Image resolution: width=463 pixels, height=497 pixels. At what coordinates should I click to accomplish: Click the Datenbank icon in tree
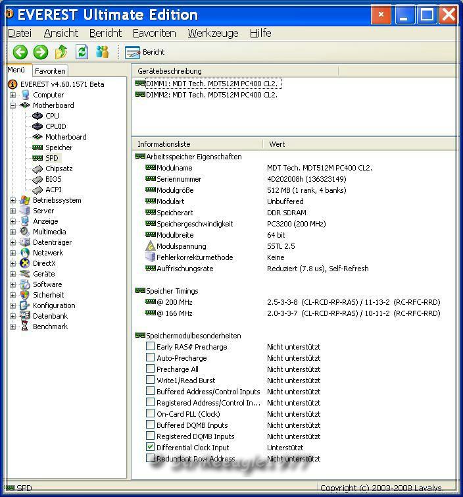coord(25,316)
